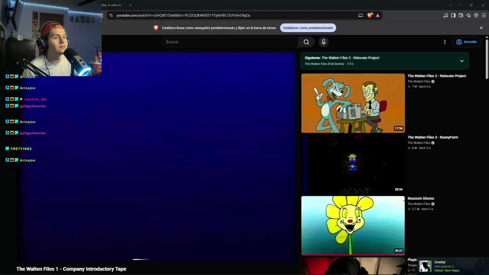The width and height of the screenshot is (489, 275).
Task: Select the open browser tab
Action: pos(113,5)
